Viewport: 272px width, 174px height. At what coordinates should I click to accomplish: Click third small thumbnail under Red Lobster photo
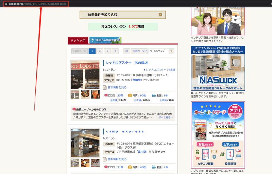pyautogui.click(x=96, y=94)
